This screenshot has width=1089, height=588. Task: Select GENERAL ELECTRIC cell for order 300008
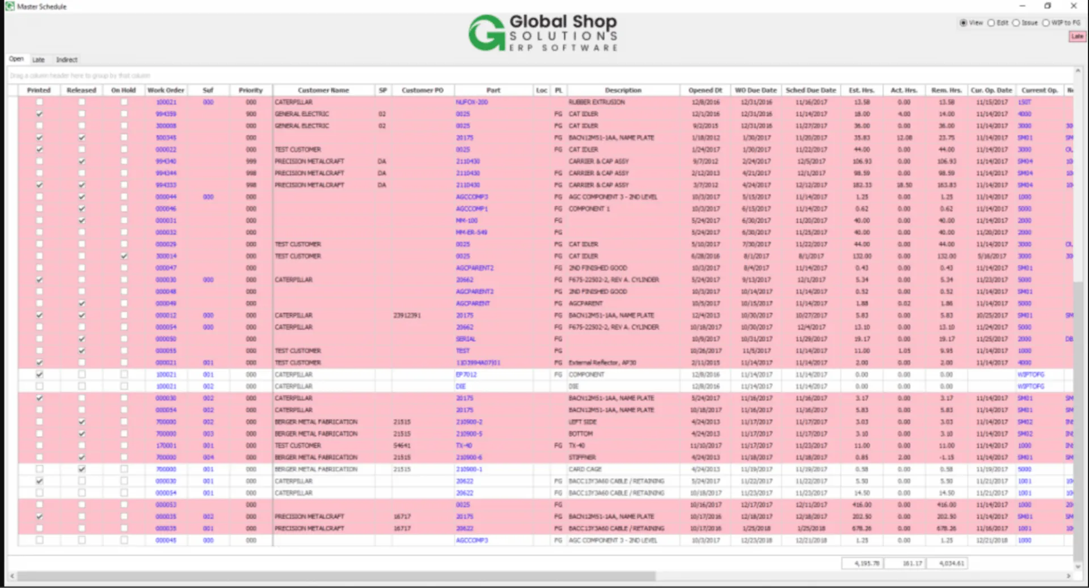click(x=323, y=126)
